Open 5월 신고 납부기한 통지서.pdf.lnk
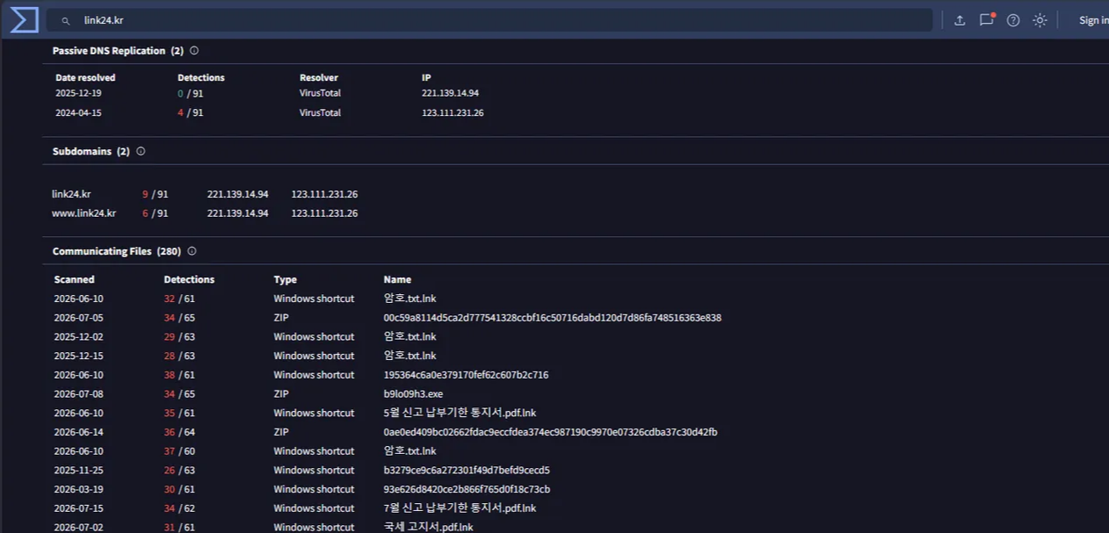The width and height of the screenshot is (1109, 533). (460, 413)
